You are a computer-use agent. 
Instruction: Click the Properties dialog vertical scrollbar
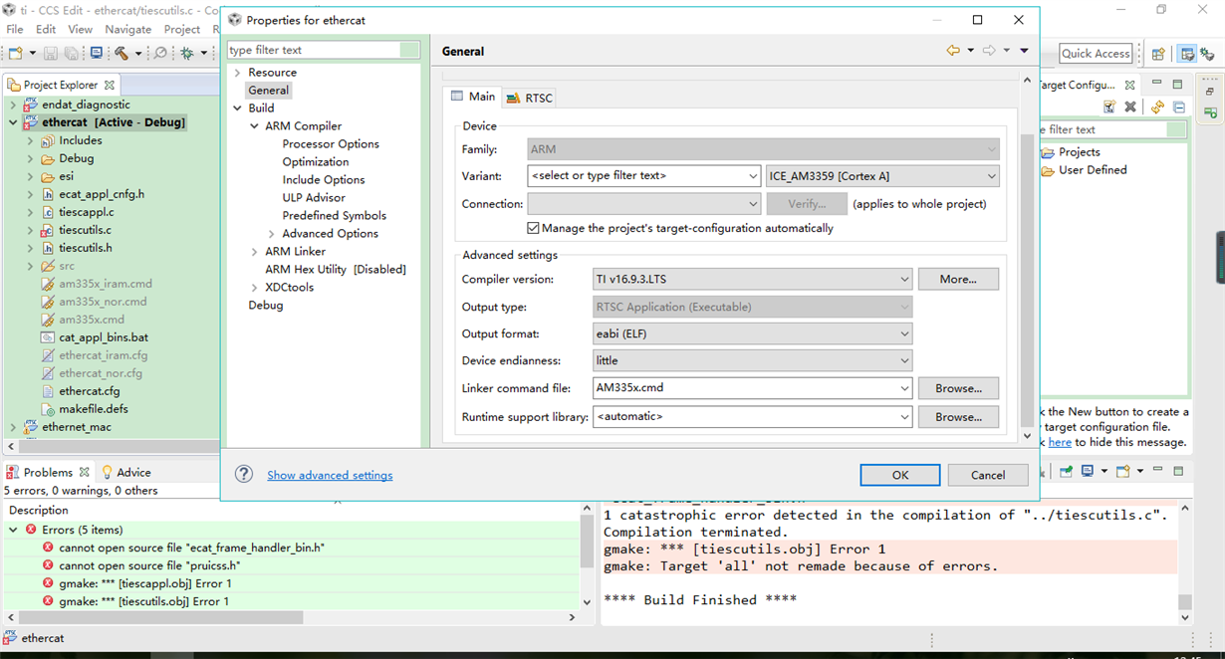tap(1028, 279)
